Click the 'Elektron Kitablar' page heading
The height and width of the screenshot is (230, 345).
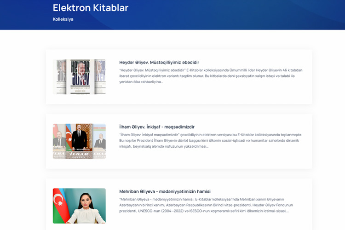point(90,8)
